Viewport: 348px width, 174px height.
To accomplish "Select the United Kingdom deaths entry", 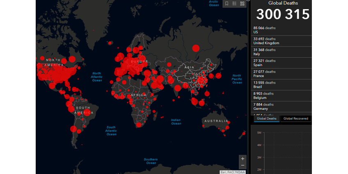I will point(281,41).
